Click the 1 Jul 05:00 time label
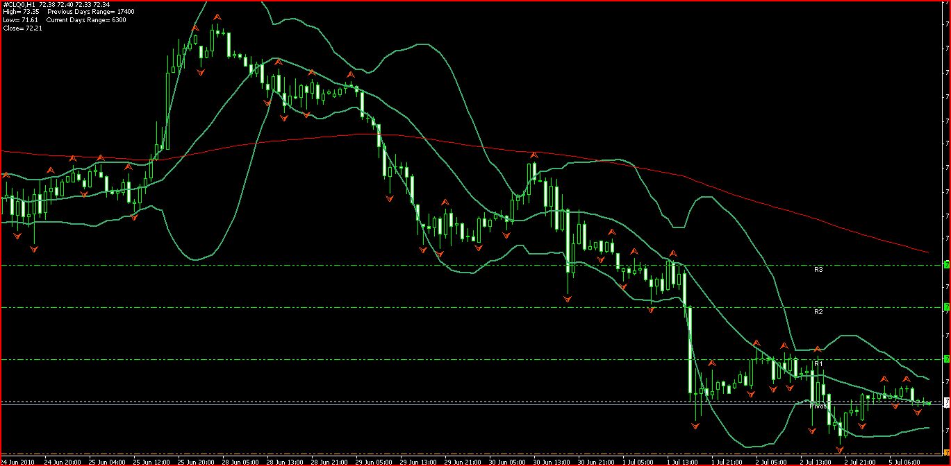The image size is (951, 466). click(x=639, y=461)
